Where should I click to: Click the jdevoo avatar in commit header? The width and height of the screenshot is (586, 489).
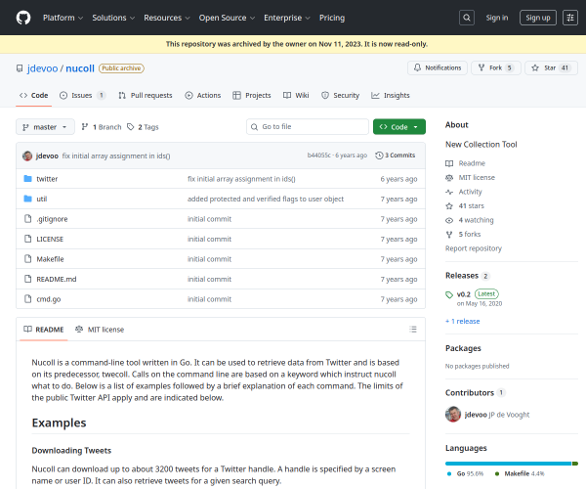[x=27, y=156]
